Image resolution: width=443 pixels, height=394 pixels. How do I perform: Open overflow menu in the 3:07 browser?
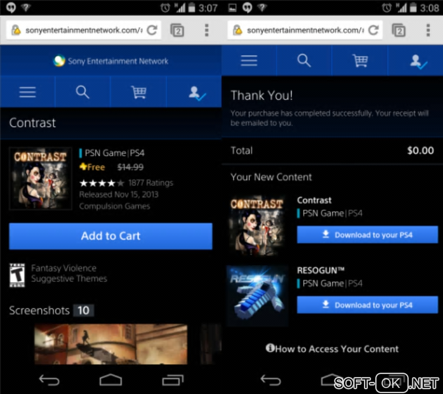(x=207, y=30)
